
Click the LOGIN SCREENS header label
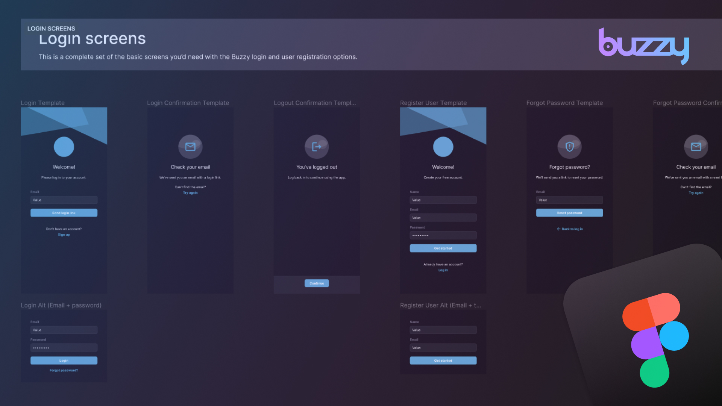click(x=51, y=29)
